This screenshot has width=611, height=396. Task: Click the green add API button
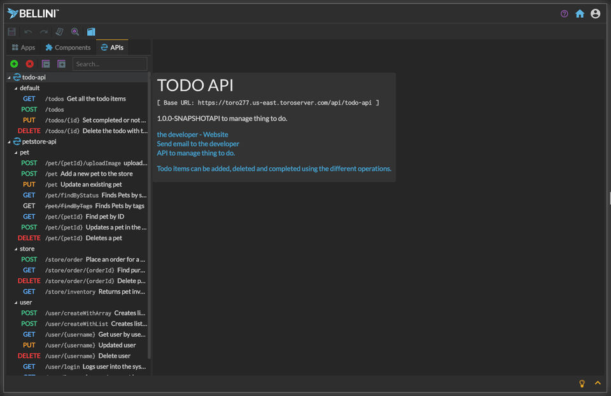(x=14, y=64)
